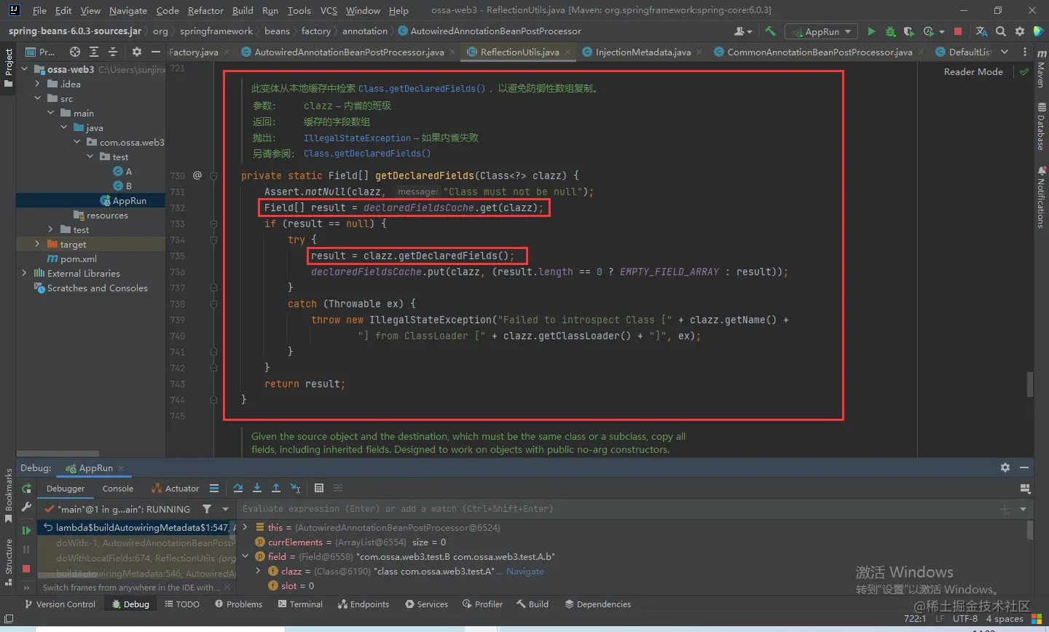The image size is (1049, 632).
Task: Click Step Into in debugger toolbar
Action: tap(257, 488)
